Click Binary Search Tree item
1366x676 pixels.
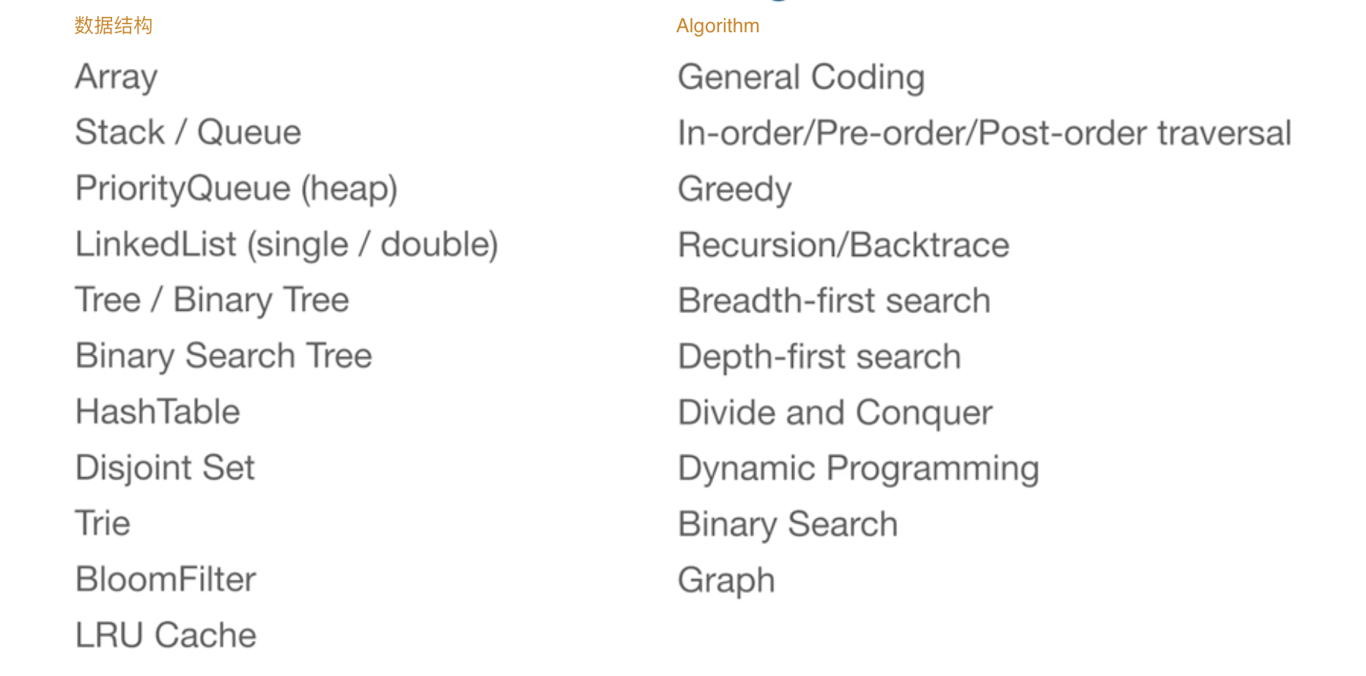tap(224, 356)
